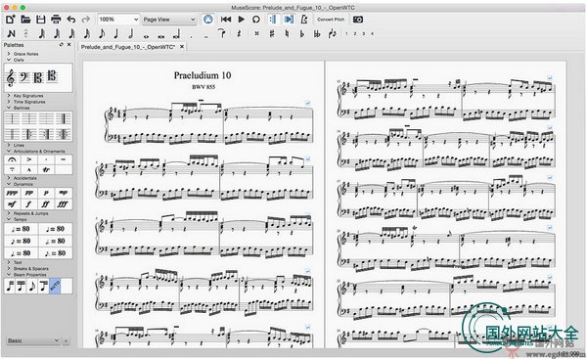The height and width of the screenshot is (359, 587).
Task: Expand the Lines palette
Action: point(9,145)
